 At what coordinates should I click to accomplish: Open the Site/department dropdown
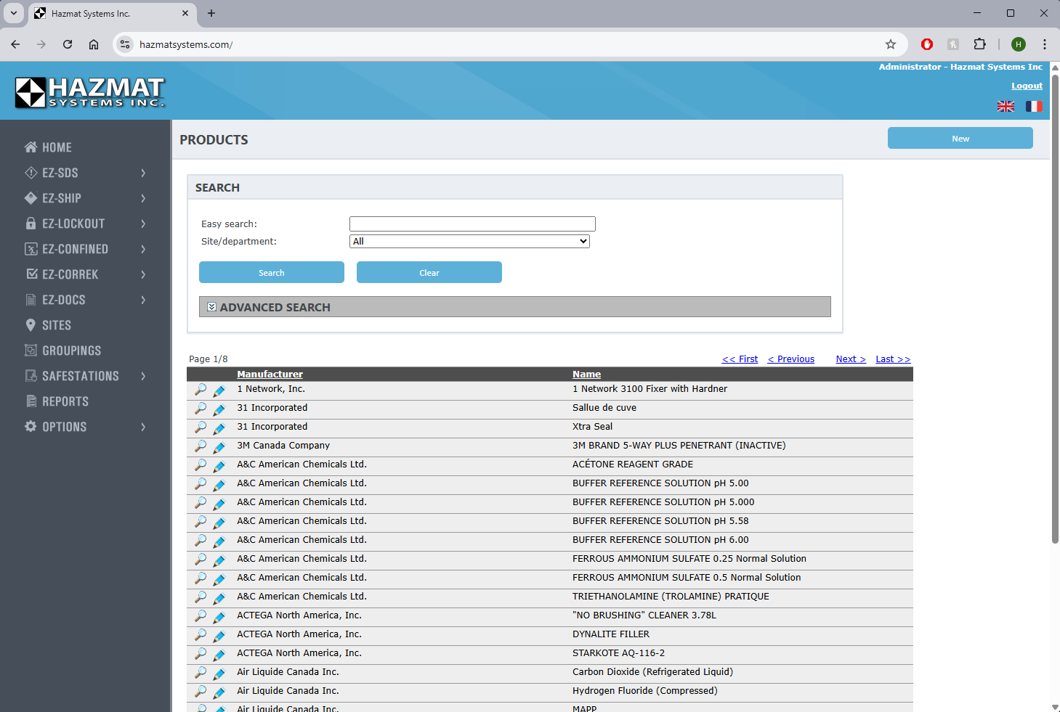469,242
